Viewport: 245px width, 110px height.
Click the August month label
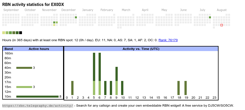coord(222,10)
